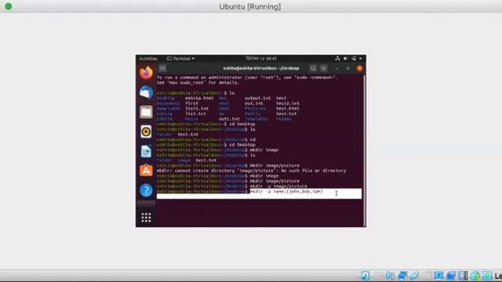Click 'list1.txt' in the ls output
This screenshot has width=502, height=282.
(197, 108)
